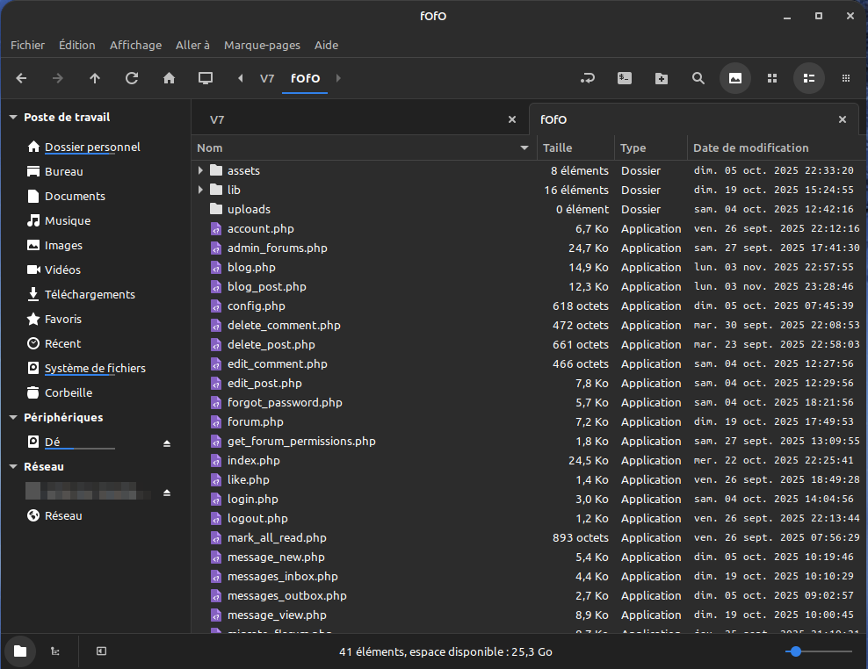Image resolution: width=868 pixels, height=669 pixels.
Task: Open the search tool
Action: point(698,78)
